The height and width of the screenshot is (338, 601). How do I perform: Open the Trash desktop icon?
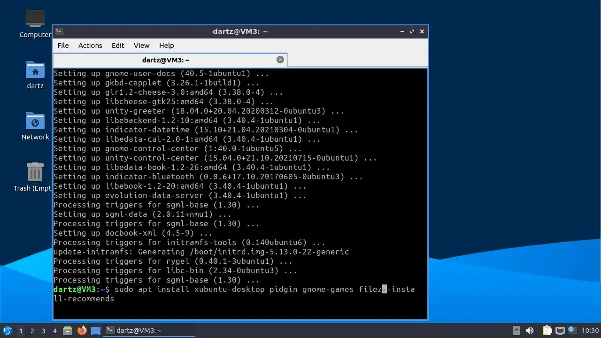35,177
